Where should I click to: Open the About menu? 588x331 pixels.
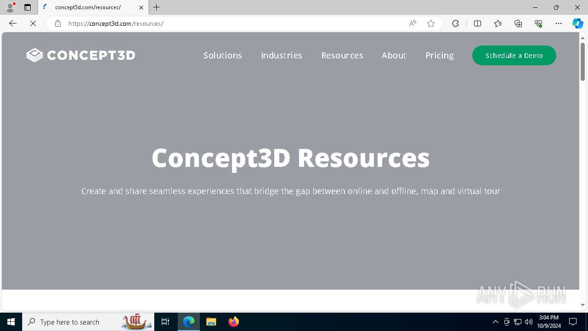[394, 55]
